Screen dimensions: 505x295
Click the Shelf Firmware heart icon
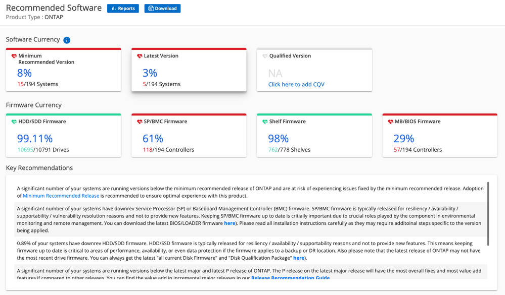(x=265, y=122)
